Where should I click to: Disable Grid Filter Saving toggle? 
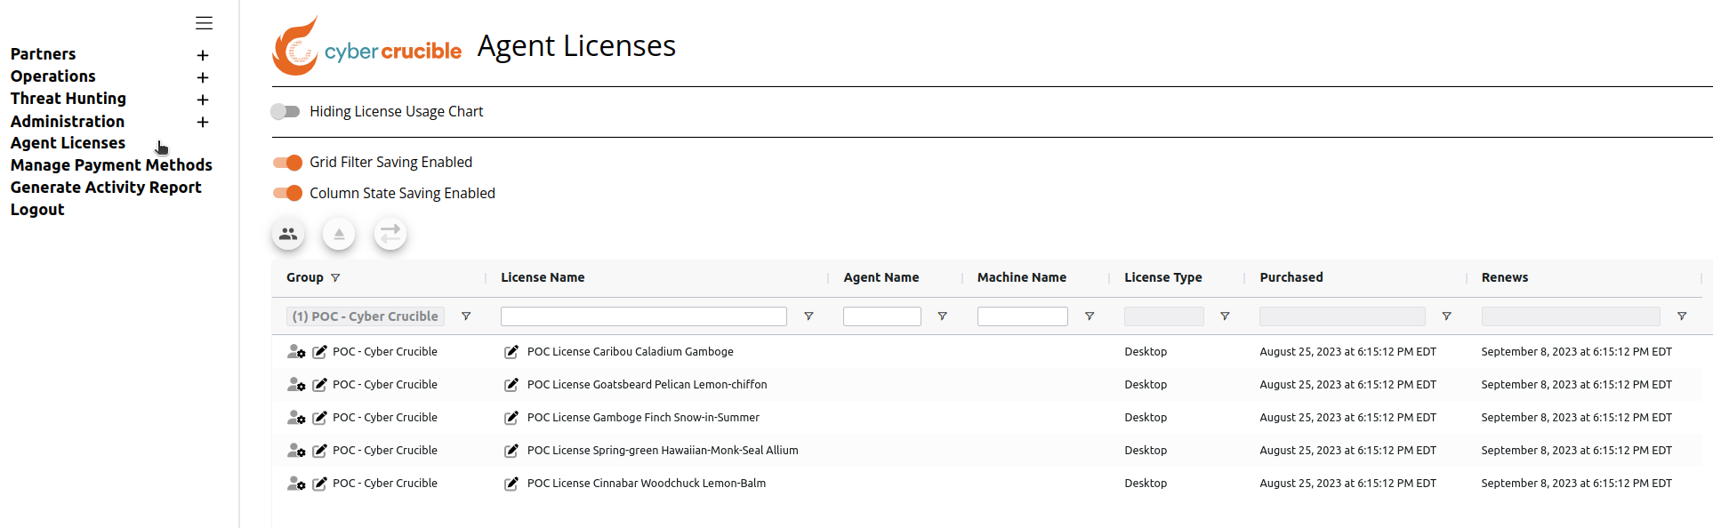tap(287, 163)
